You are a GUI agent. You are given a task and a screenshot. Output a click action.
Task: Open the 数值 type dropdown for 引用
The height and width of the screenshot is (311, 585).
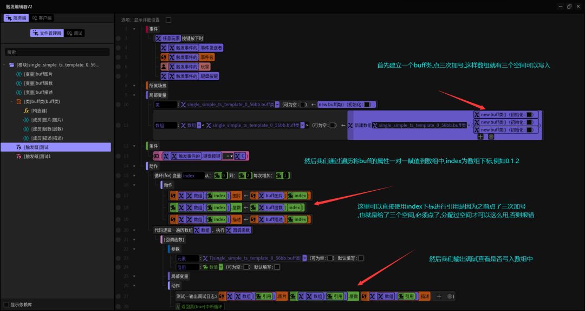[221, 267]
